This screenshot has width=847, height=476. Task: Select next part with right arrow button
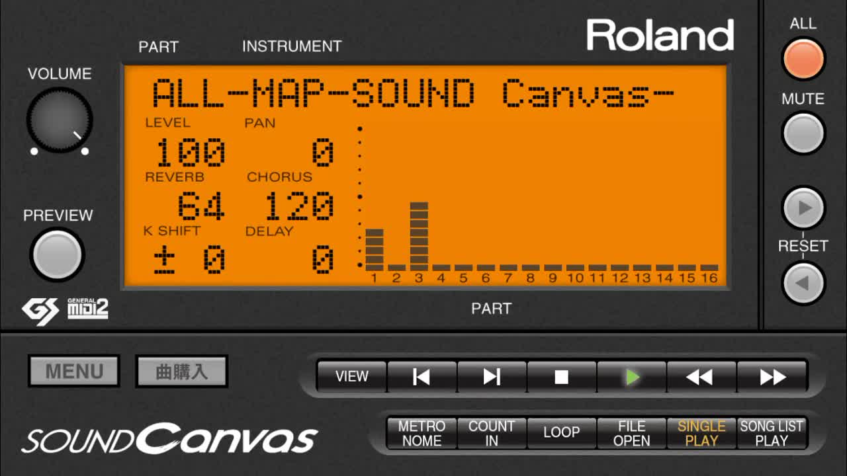(803, 208)
